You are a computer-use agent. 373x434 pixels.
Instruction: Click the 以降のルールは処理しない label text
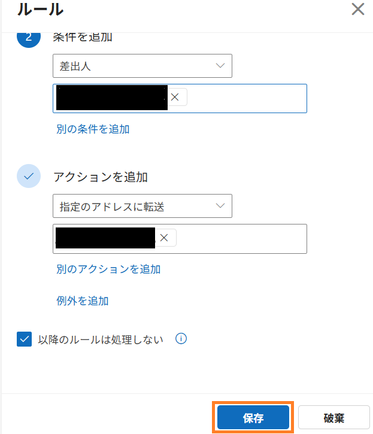(100, 340)
